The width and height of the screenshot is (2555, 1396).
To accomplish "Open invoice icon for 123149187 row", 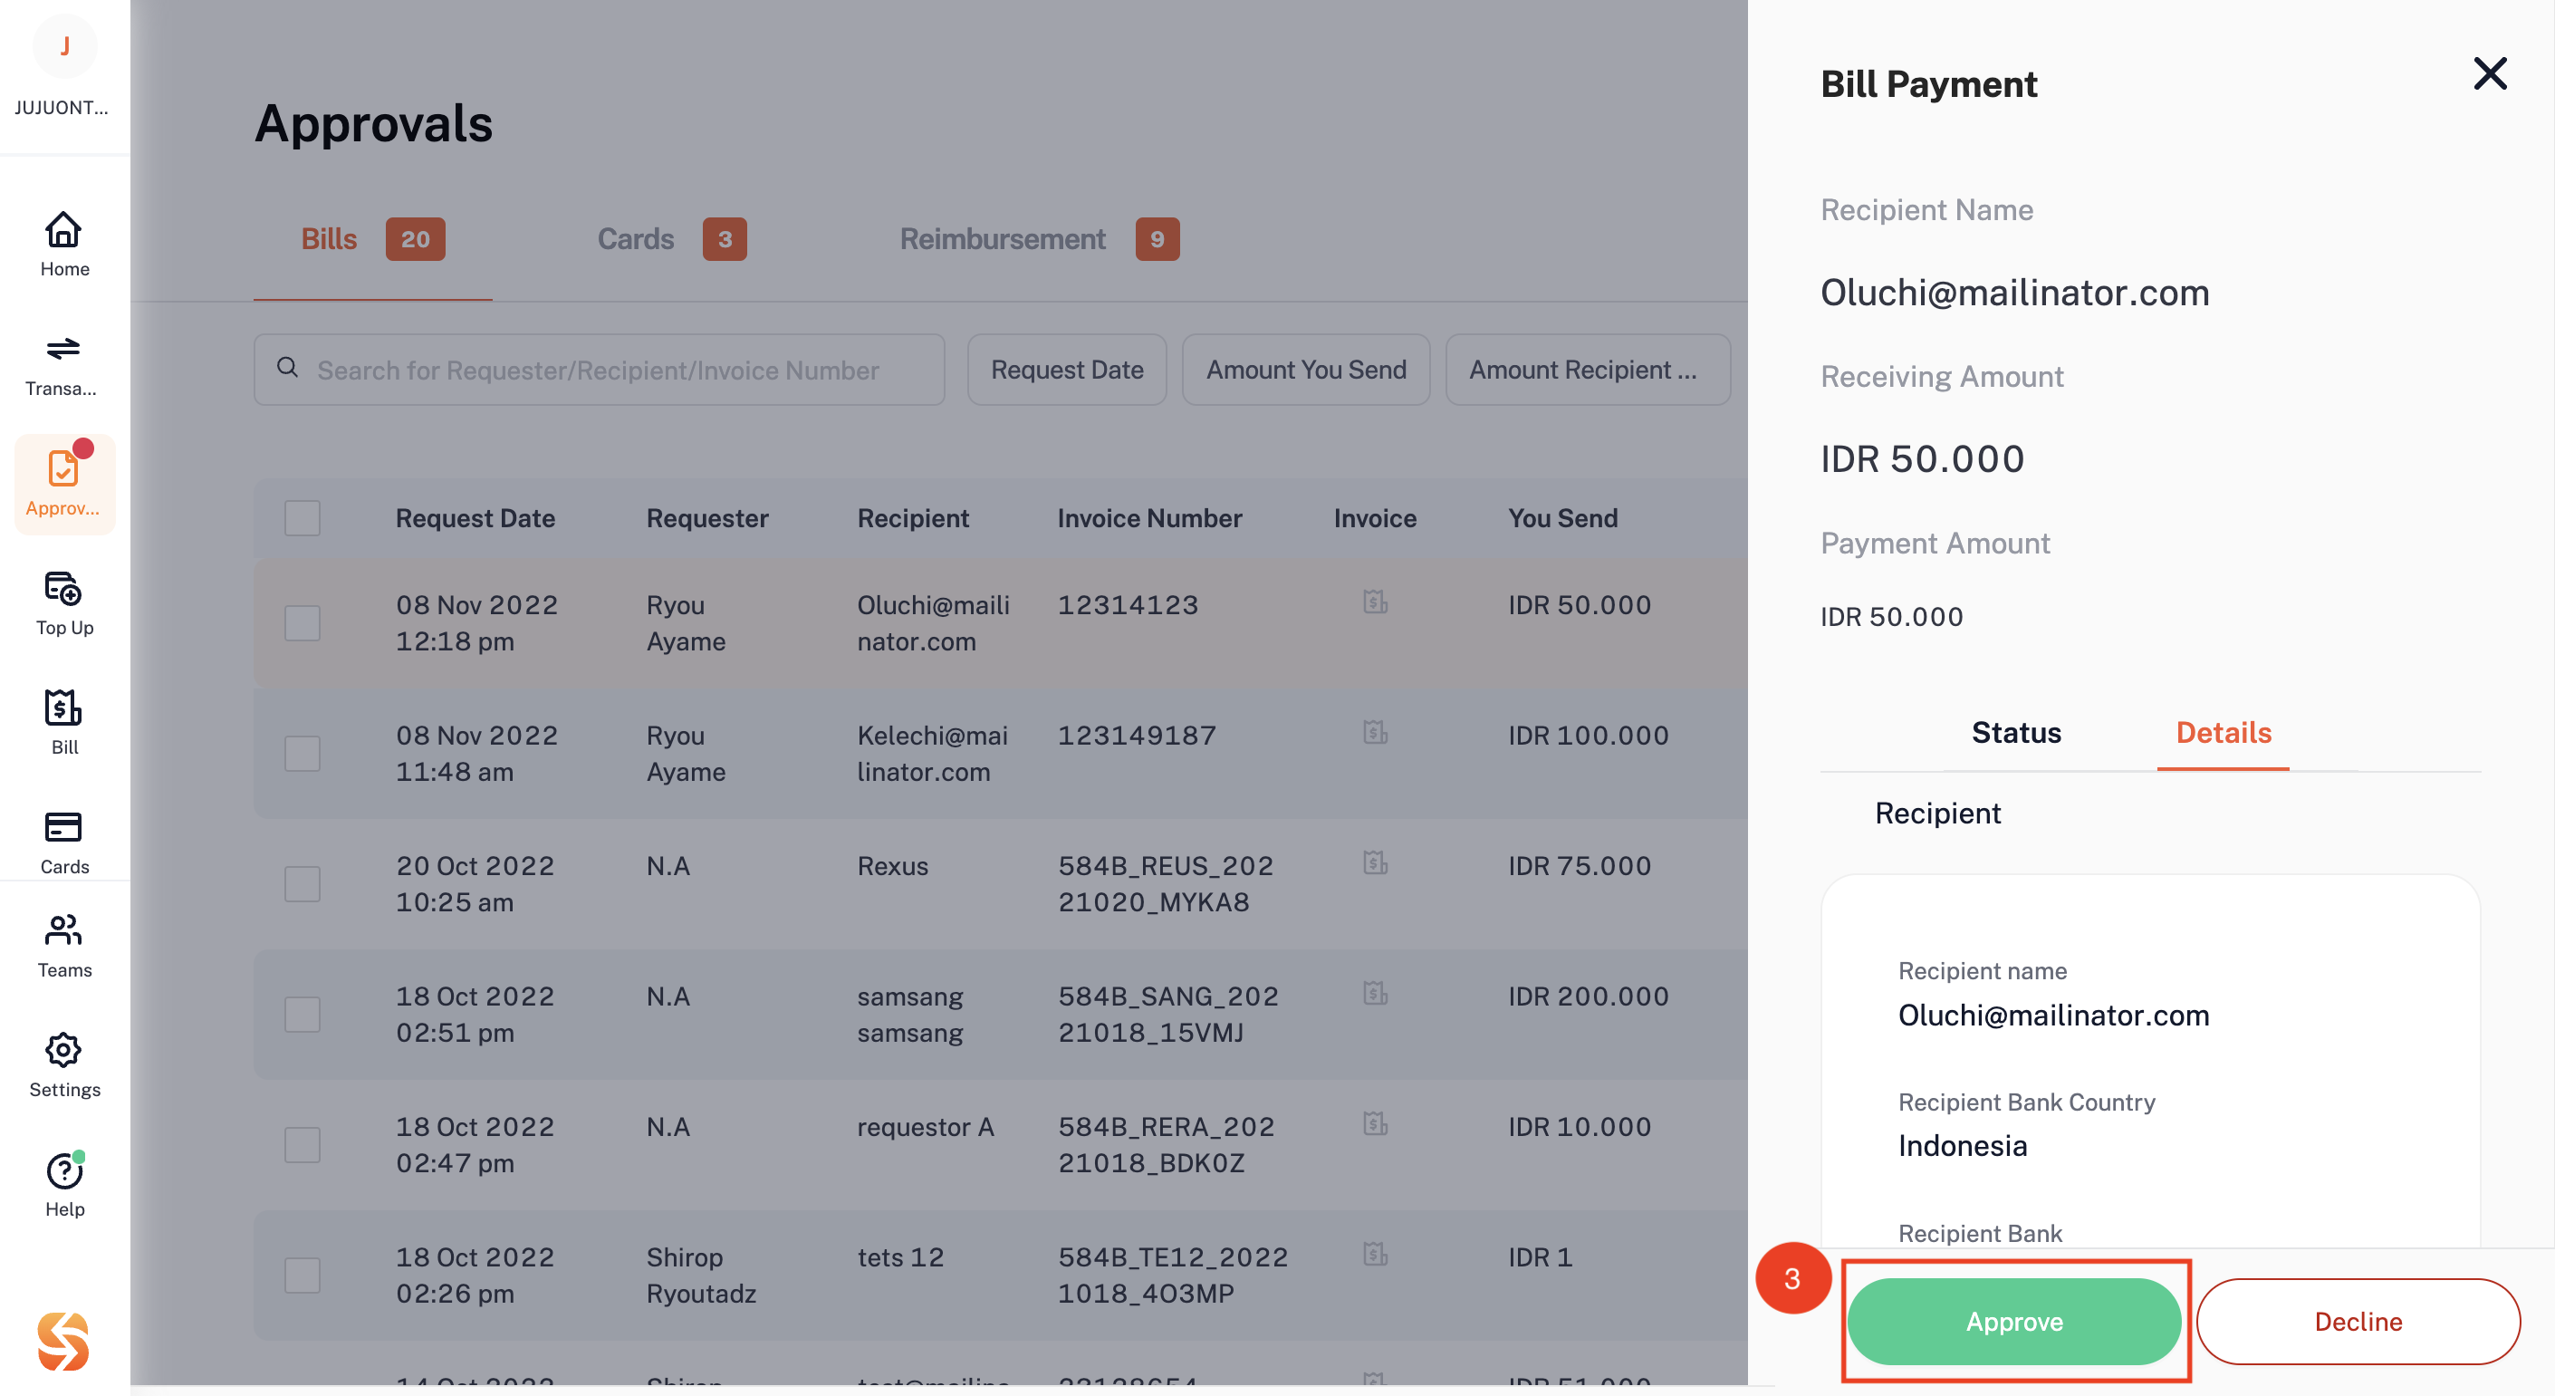I will tap(1375, 732).
